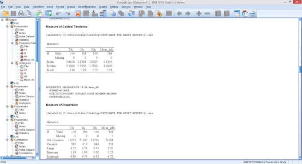Click the Insert Heading toolbar icon

(237, 13)
